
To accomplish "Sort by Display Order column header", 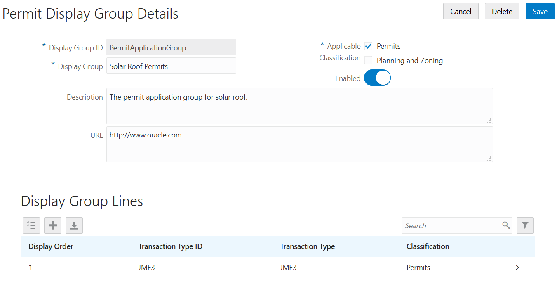I will coord(51,246).
